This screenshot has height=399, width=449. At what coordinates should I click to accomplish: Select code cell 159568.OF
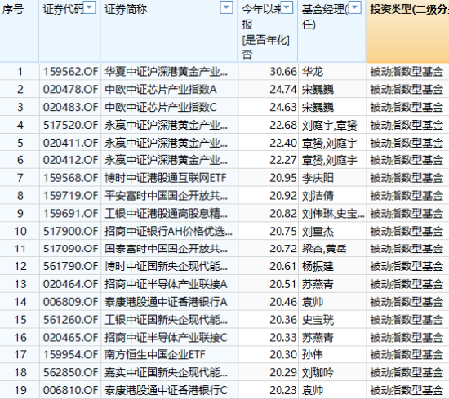click(70, 178)
